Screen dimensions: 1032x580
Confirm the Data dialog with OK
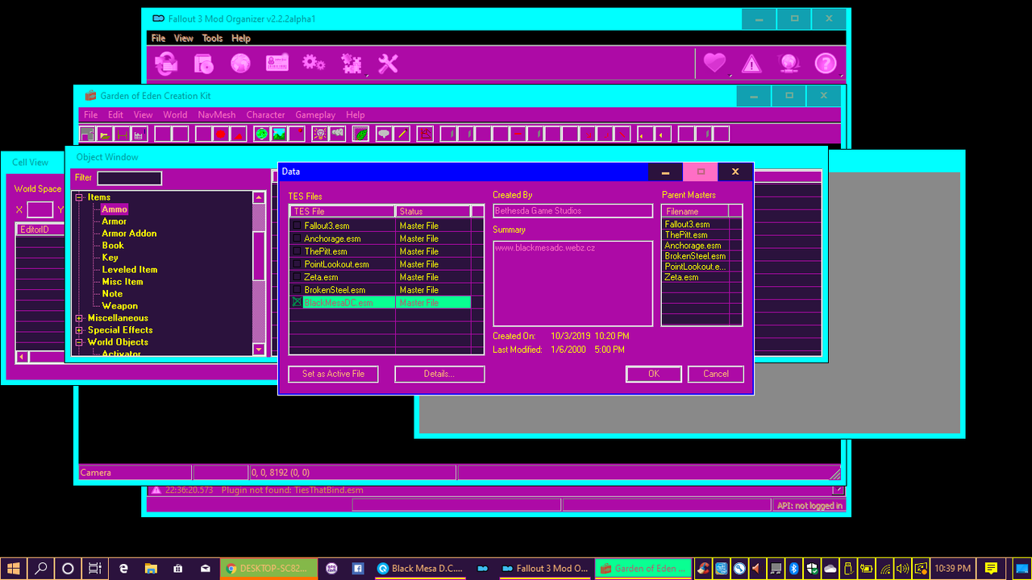point(654,374)
